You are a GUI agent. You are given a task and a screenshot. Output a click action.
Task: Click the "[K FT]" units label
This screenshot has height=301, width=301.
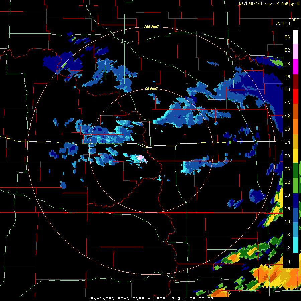click(283, 23)
